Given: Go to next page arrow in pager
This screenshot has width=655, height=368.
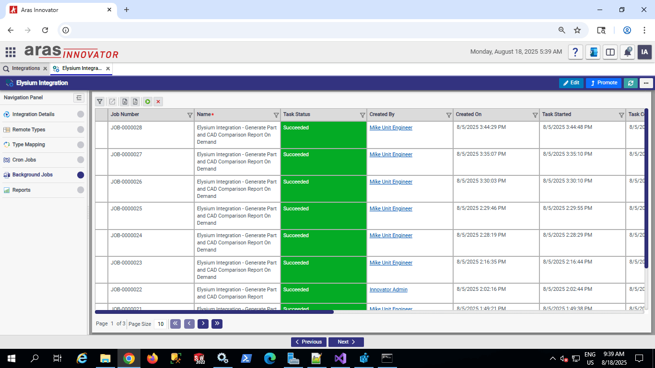Looking at the screenshot, I should point(203,324).
